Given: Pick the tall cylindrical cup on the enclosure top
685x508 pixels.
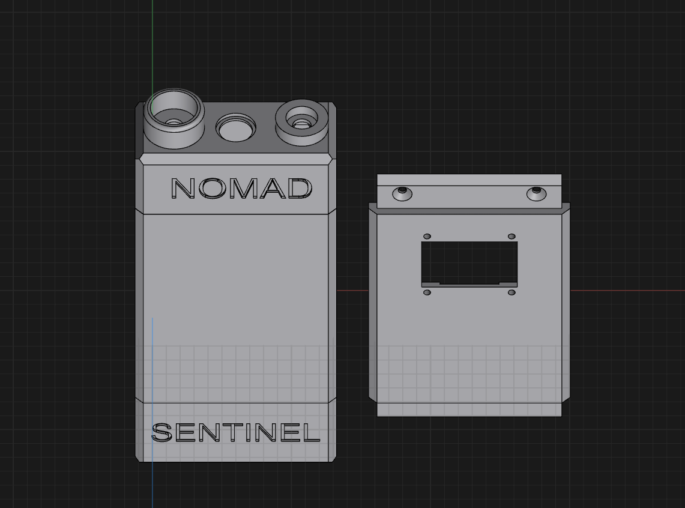Looking at the screenshot, I should tap(174, 118).
